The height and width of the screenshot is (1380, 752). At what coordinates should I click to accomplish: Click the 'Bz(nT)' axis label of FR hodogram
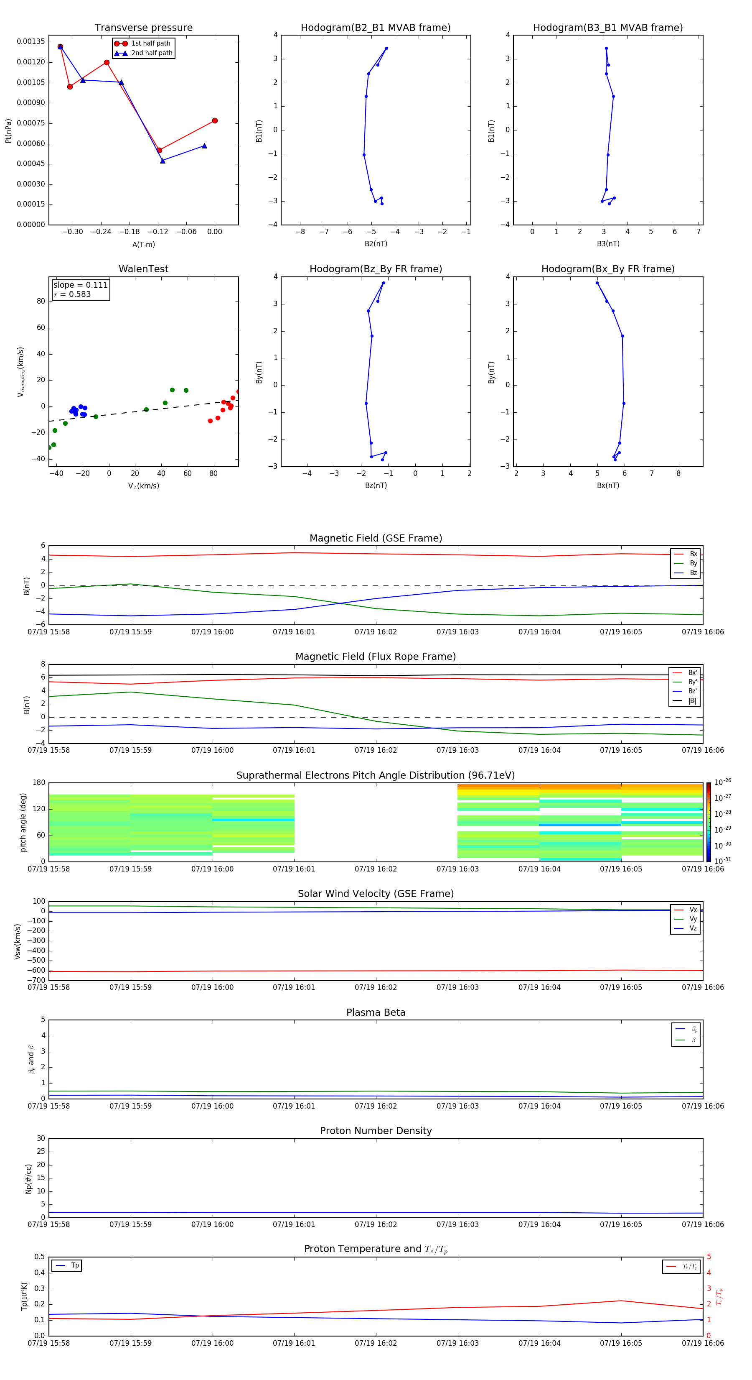(376, 486)
